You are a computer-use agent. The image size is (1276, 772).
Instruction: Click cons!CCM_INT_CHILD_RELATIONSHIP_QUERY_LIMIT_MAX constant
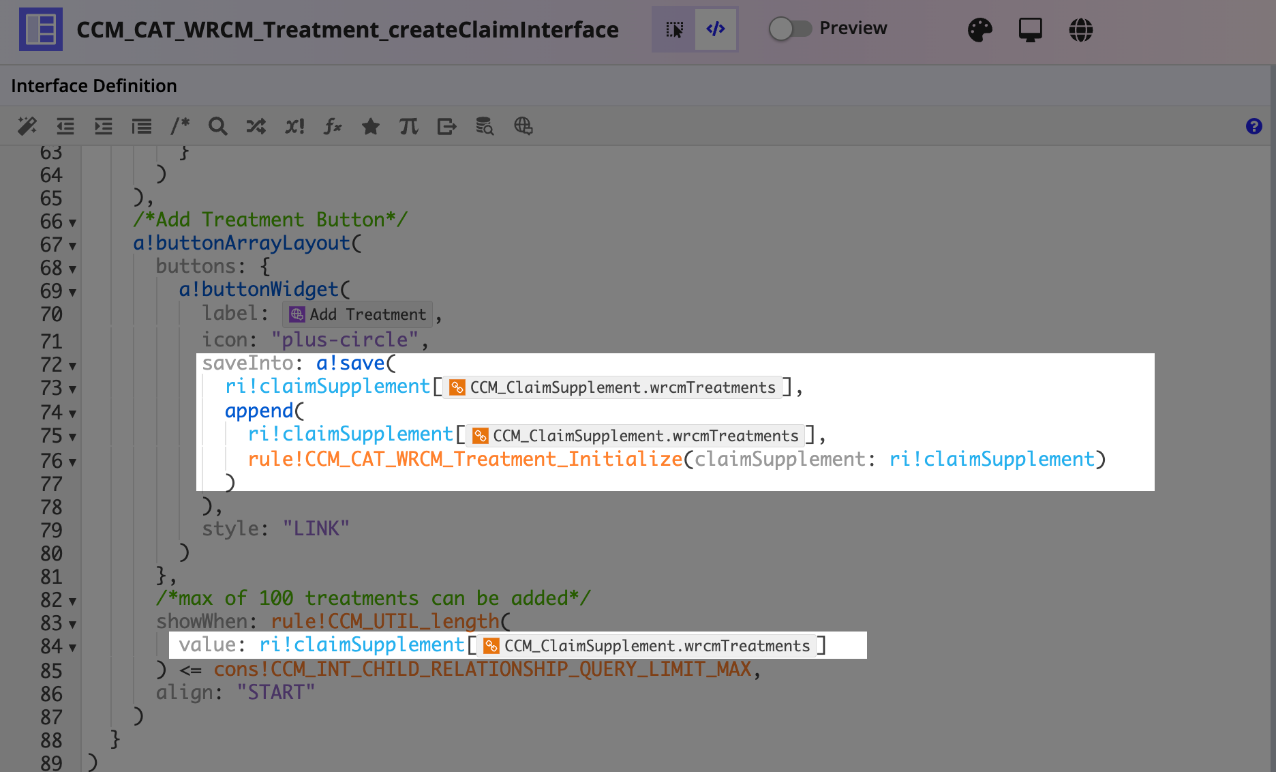coord(483,669)
